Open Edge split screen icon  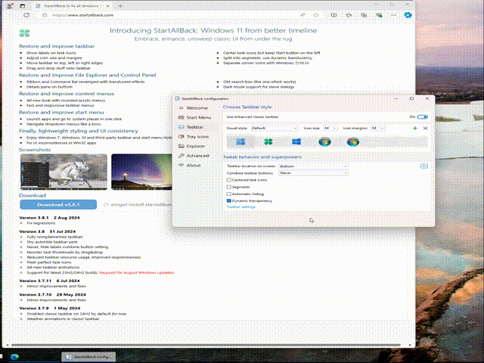334,15
